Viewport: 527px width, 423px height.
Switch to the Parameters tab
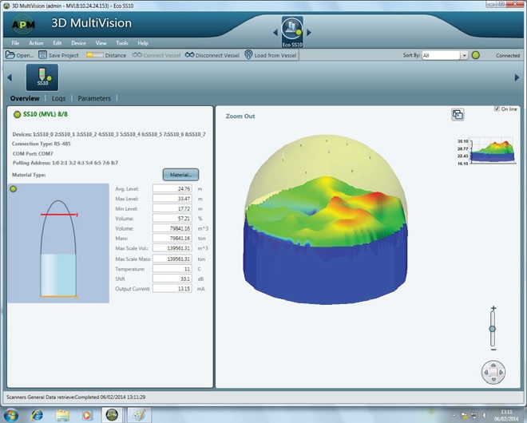pyautogui.click(x=94, y=98)
